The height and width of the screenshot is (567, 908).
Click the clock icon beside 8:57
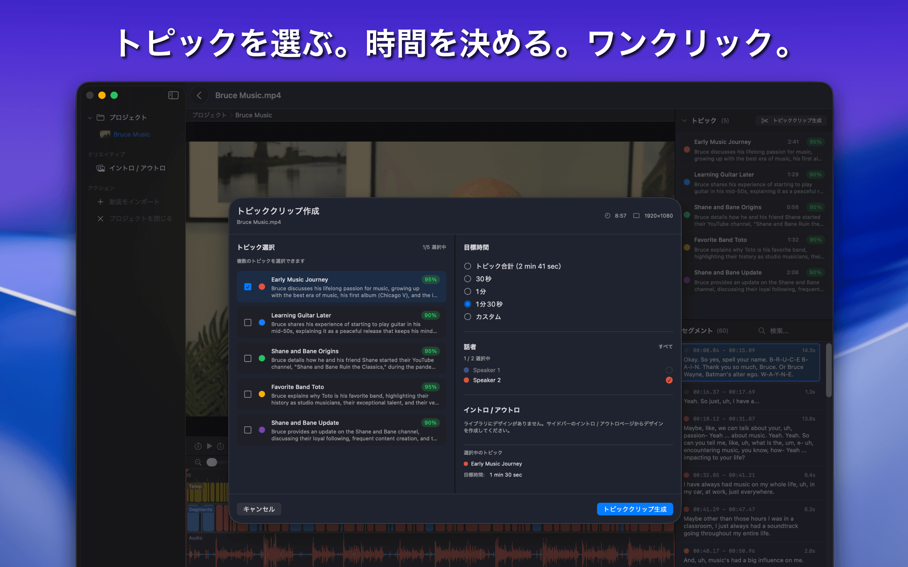(608, 216)
